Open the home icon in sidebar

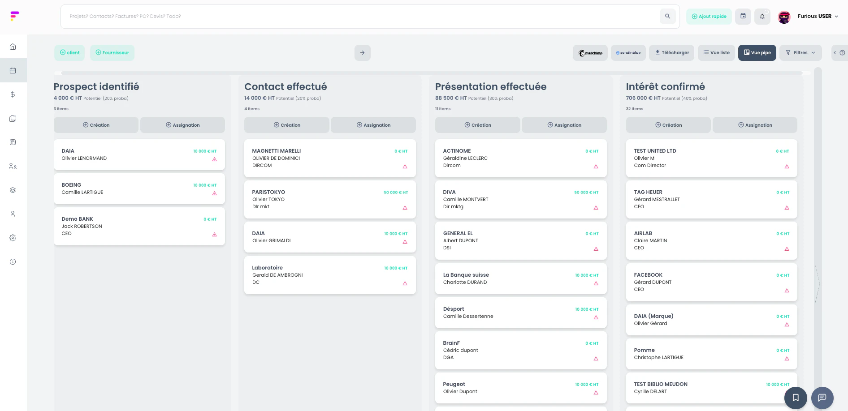click(x=13, y=47)
